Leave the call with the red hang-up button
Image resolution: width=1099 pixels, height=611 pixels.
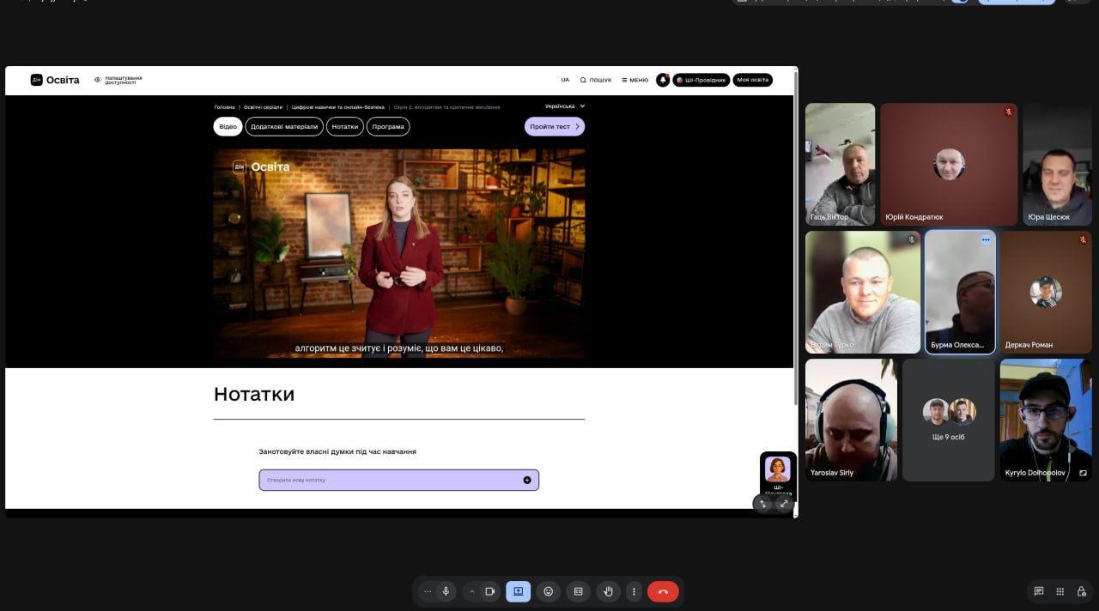(x=663, y=591)
